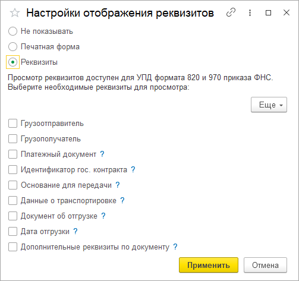Show help for Дата отгрузки
This screenshot has height=281, width=299.
pyautogui.click(x=75, y=231)
